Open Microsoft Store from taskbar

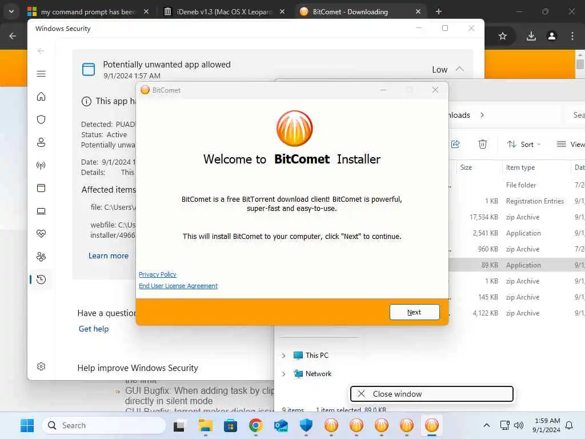pos(230,425)
